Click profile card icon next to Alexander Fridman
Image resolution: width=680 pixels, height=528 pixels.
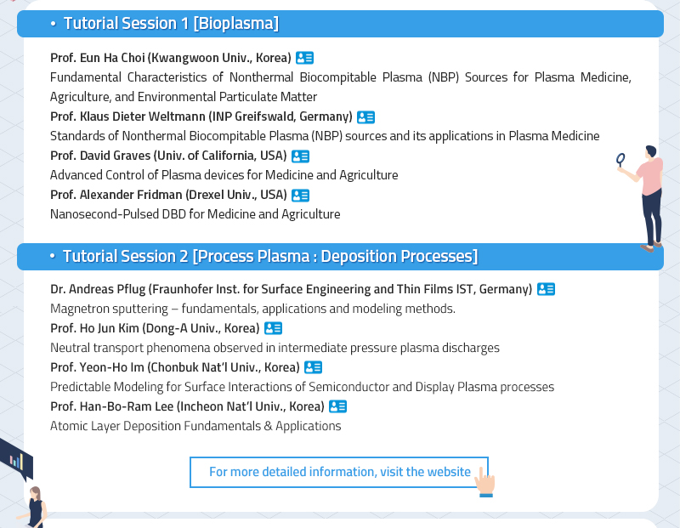click(x=300, y=196)
